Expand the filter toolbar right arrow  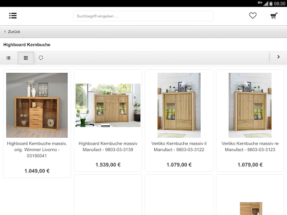point(279,57)
